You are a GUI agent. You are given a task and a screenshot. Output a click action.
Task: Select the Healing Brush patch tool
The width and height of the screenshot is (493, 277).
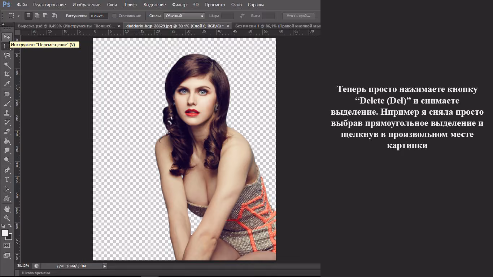coord(7,94)
